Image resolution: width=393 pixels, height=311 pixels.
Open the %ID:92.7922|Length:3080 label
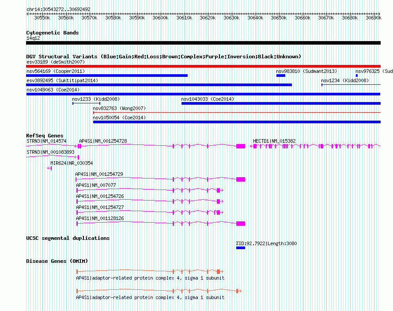point(266,243)
